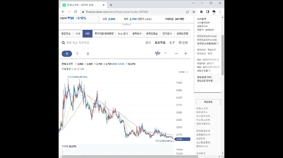Open the 시세 tab
The image size is (283, 158).
point(78,34)
